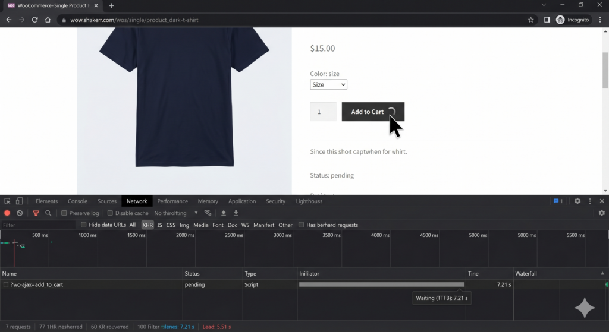Image resolution: width=609 pixels, height=332 pixels.
Task: Close the DevTools panel
Action: [602, 201]
